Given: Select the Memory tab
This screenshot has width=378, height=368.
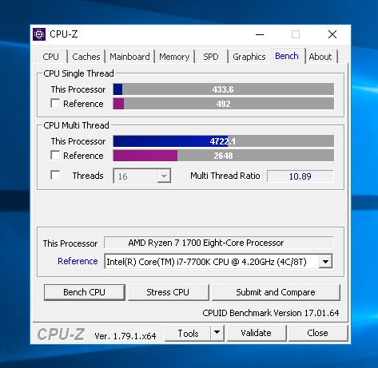Looking at the screenshot, I should point(174,57).
